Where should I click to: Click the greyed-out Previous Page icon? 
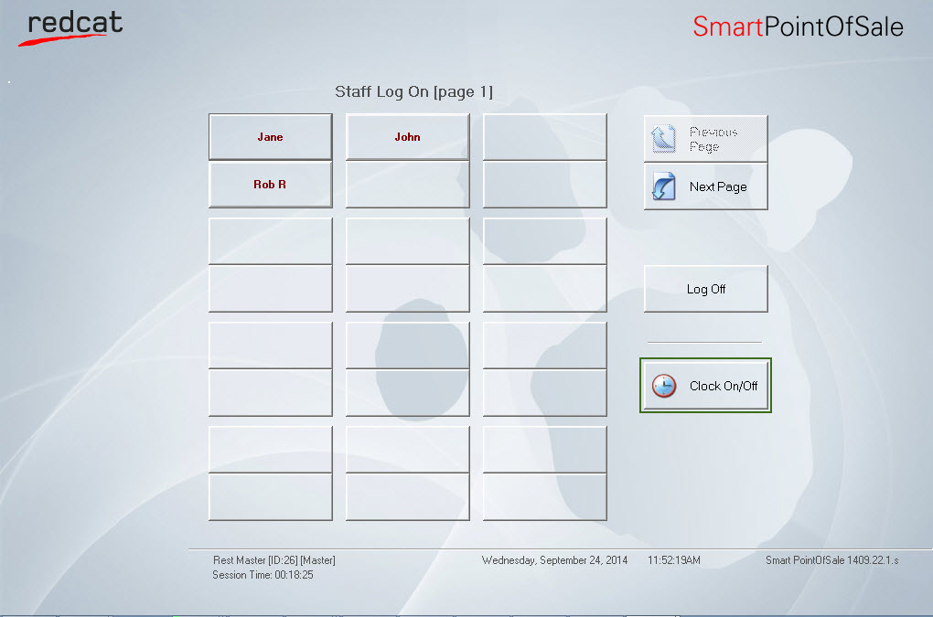pos(662,139)
